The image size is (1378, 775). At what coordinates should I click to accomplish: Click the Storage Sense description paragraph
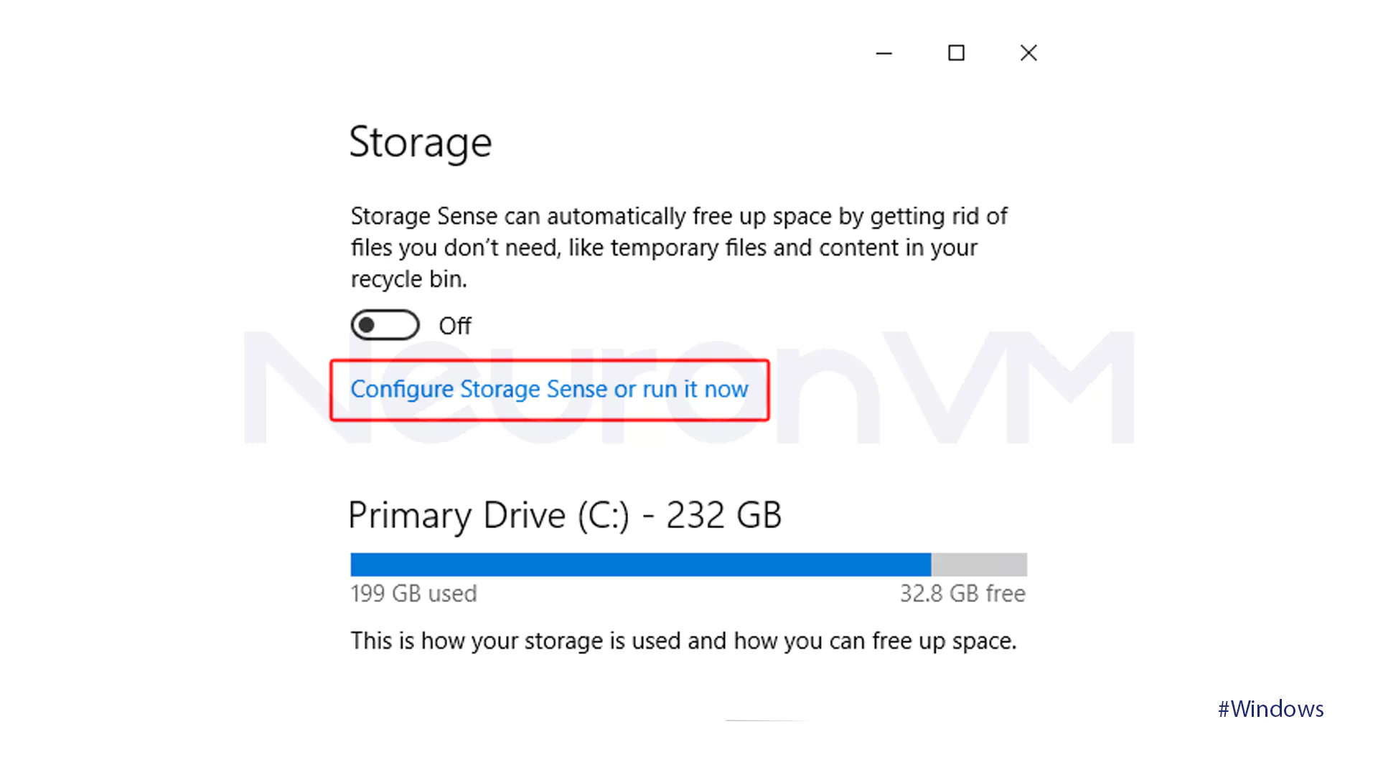coord(678,248)
